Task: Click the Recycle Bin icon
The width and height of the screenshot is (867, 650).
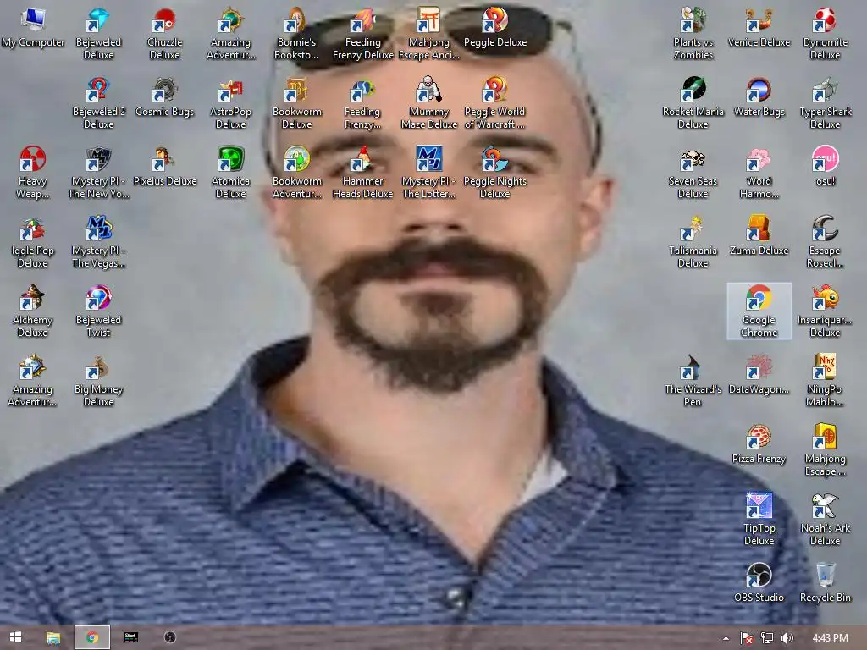Action: (825, 583)
